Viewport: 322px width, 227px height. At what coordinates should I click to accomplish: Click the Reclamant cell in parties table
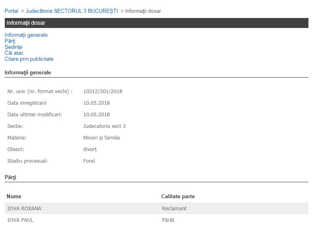point(174,209)
